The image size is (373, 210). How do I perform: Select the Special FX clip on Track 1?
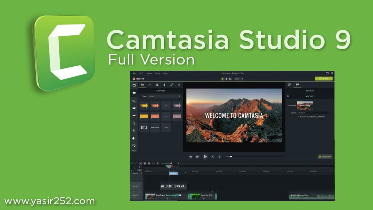[204, 196]
